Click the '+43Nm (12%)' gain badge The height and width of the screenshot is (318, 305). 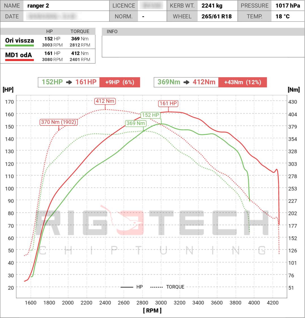point(243,82)
